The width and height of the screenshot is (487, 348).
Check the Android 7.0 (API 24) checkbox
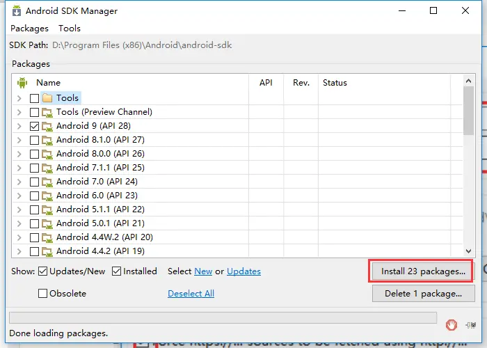[34, 182]
